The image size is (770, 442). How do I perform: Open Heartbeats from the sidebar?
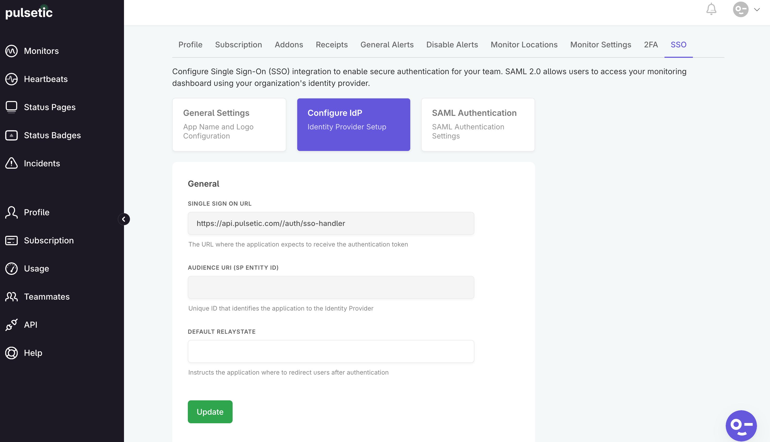point(11,79)
